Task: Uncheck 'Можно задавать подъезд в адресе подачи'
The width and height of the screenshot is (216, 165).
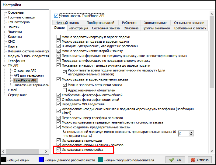Action: click(58, 41)
